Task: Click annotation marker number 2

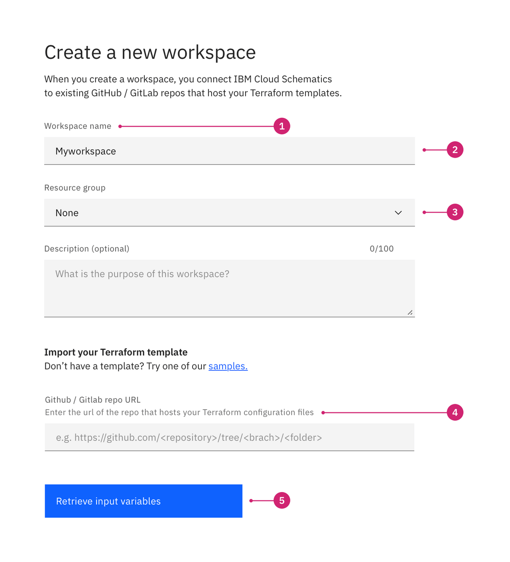Action: tap(455, 150)
